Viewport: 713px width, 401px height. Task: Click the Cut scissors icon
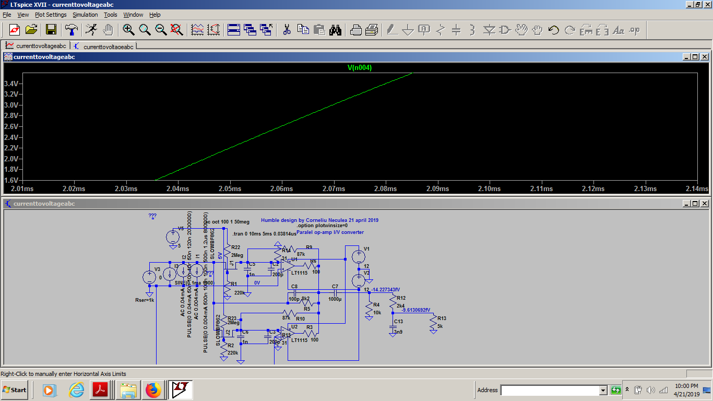pyautogui.click(x=287, y=30)
